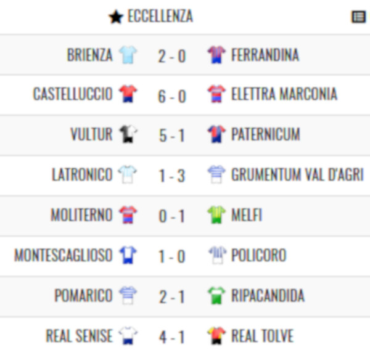Select the Latronico team name
Image resolution: width=370 pixels, height=350 pixels.
pyautogui.click(x=82, y=174)
